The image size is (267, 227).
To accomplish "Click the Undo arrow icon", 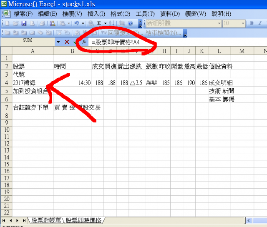I will click(77, 23).
